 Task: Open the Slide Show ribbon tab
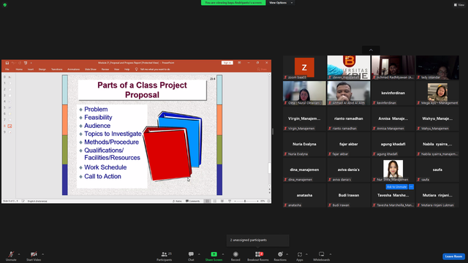pos(91,69)
